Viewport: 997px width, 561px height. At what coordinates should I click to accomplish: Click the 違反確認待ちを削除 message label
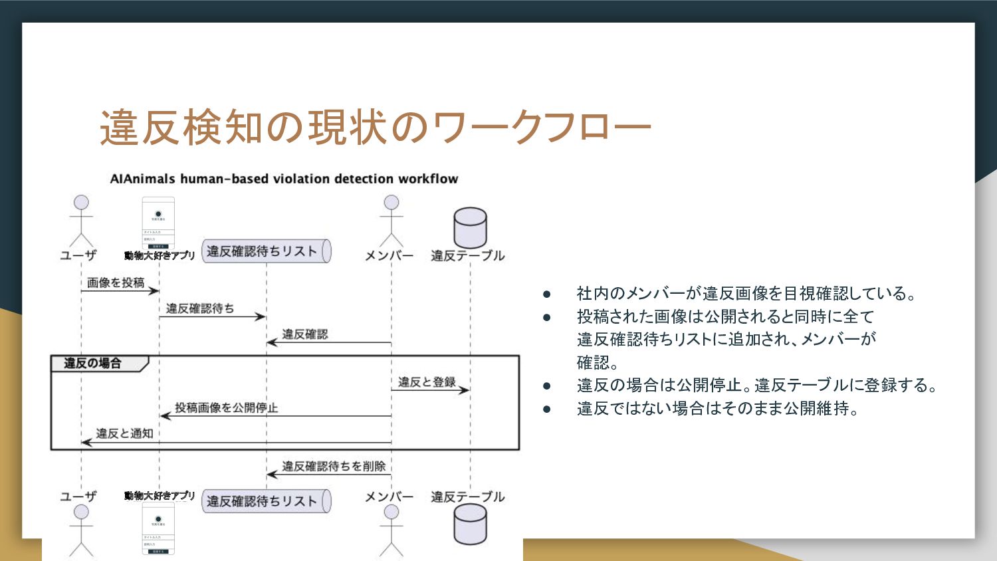(334, 466)
